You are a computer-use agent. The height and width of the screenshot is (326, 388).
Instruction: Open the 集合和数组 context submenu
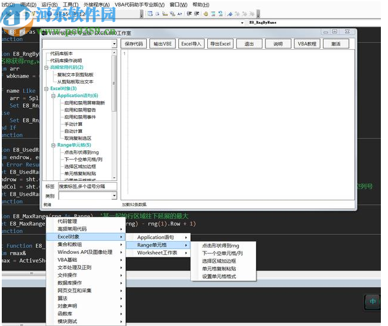click(86, 244)
